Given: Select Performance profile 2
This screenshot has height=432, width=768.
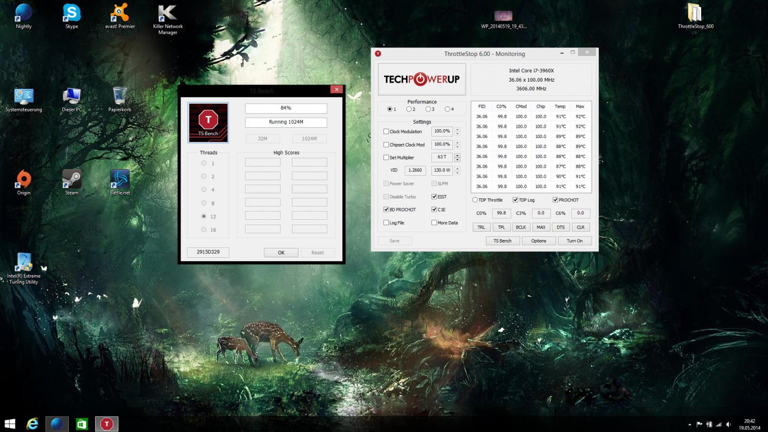Looking at the screenshot, I should pos(409,109).
